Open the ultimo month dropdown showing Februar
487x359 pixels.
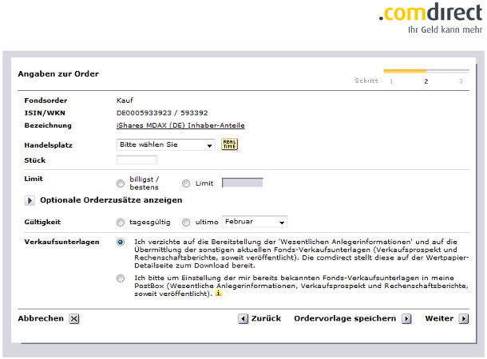click(254, 222)
